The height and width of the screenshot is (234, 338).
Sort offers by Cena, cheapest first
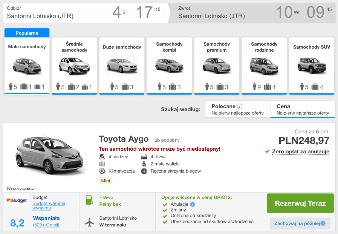click(x=303, y=109)
